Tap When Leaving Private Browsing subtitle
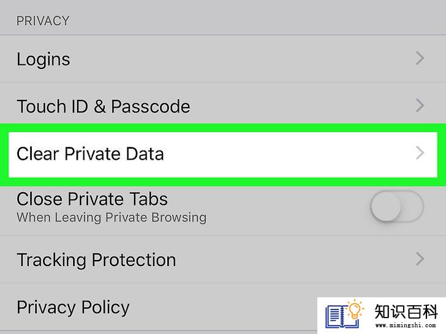 click(112, 218)
